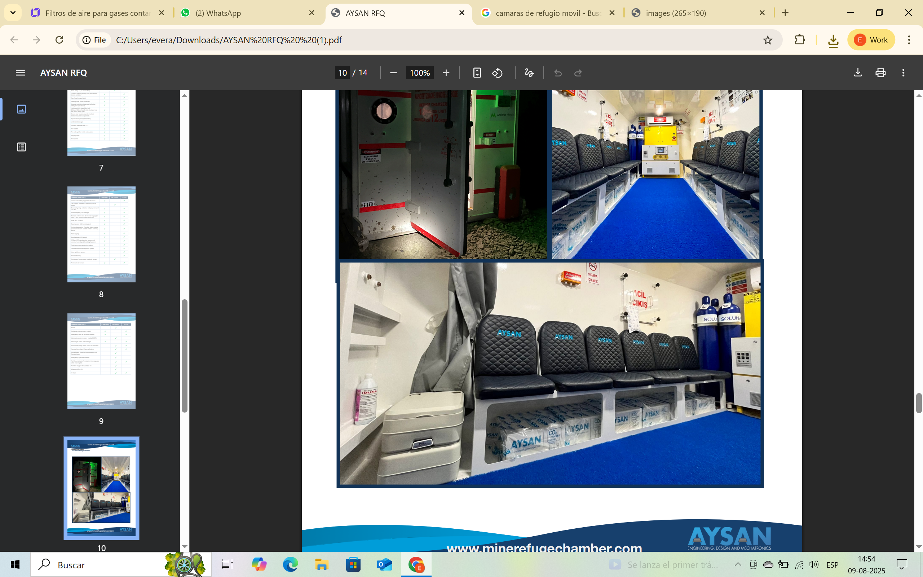Open the Chrome three-dot menu
This screenshot has height=577, width=923.
[909, 40]
